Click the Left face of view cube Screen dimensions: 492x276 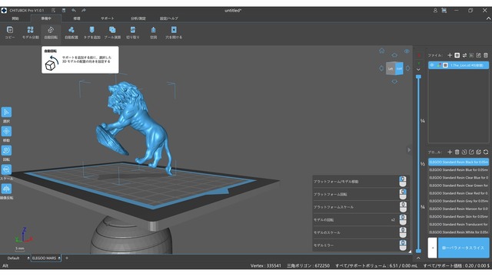391,69
